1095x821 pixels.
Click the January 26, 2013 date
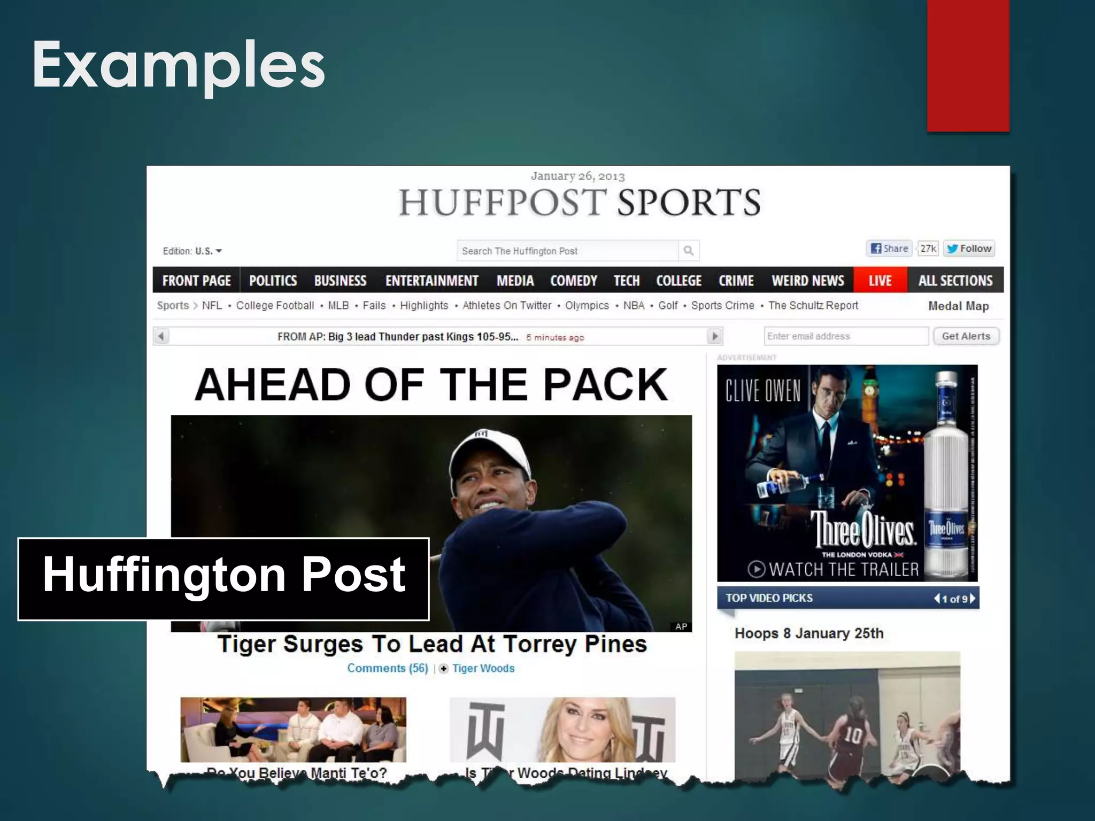click(578, 176)
